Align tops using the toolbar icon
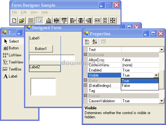Image resolution: width=166 pixels, height=125 pixels. (x=64, y=20)
